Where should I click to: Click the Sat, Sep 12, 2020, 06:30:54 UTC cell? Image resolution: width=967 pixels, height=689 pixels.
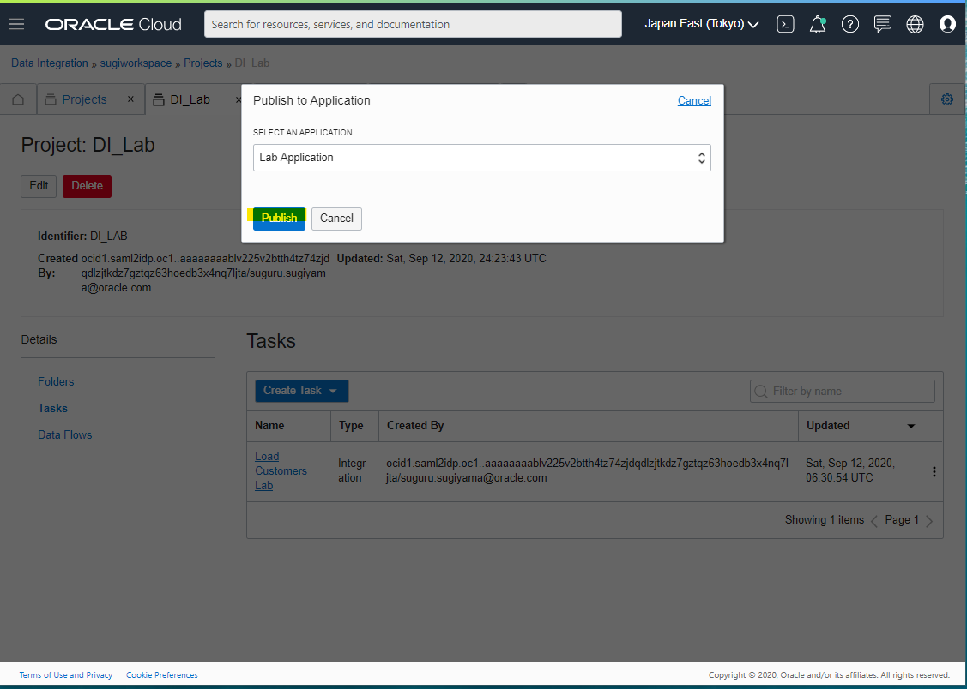click(x=850, y=470)
